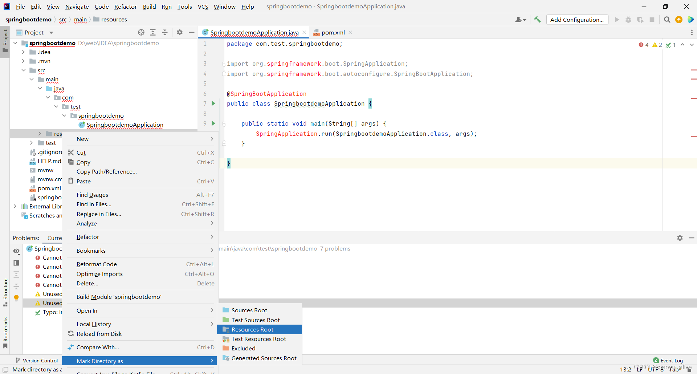Open editor tabs more-options kebab icon
This screenshot has width=697, height=374.
pos(692,32)
